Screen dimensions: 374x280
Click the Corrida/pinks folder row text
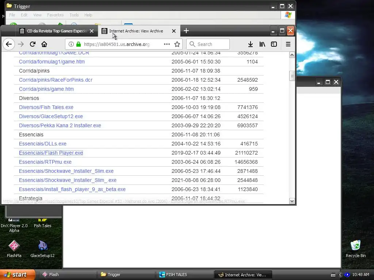(34, 71)
